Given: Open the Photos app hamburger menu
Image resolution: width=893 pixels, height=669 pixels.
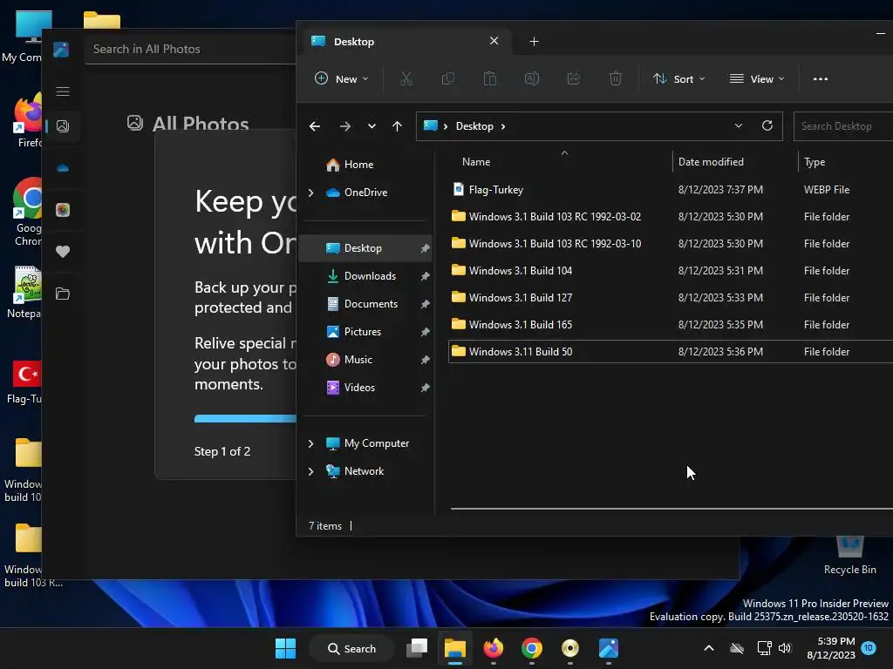Looking at the screenshot, I should coord(63,91).
